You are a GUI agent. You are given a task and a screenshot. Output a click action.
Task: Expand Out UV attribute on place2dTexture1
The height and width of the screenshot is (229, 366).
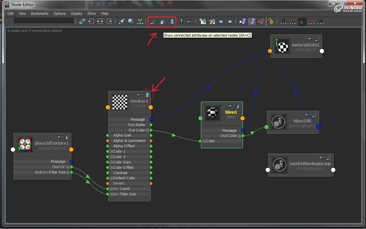tap(68, 167)
